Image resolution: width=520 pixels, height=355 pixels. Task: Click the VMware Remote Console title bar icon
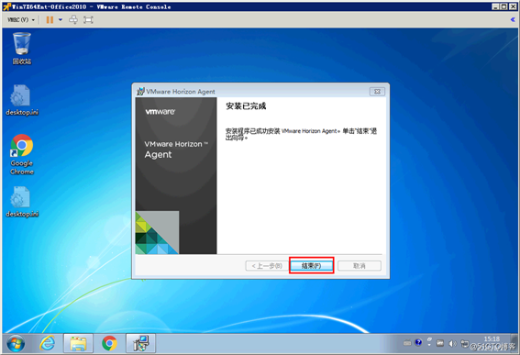6,6
